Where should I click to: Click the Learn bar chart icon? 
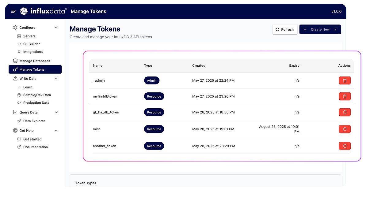click(19, 87)
